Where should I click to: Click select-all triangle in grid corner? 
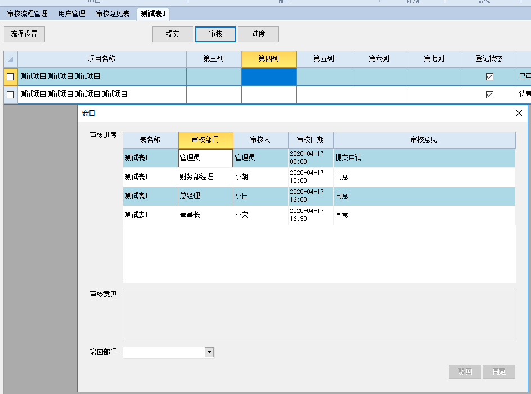click(11, 59)
